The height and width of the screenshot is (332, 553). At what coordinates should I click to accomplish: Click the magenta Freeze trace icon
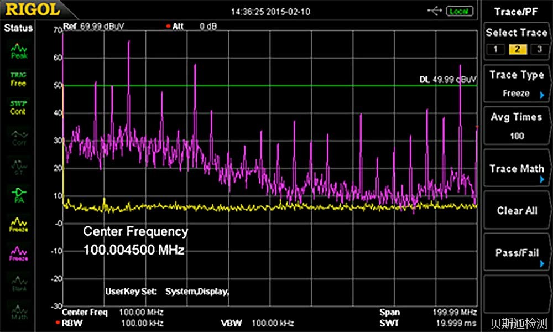[x=19, y=253]
